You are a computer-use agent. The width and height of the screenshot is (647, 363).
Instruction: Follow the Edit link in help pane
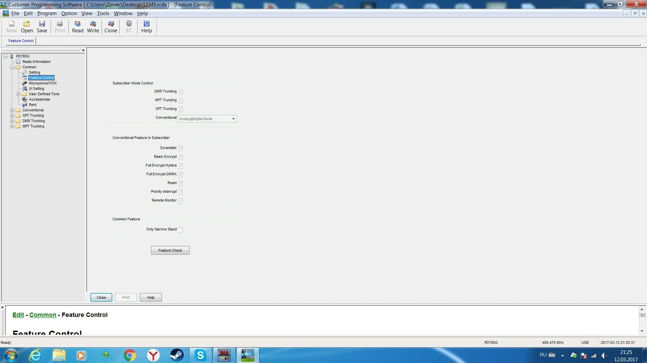click(x=18, y=315)
